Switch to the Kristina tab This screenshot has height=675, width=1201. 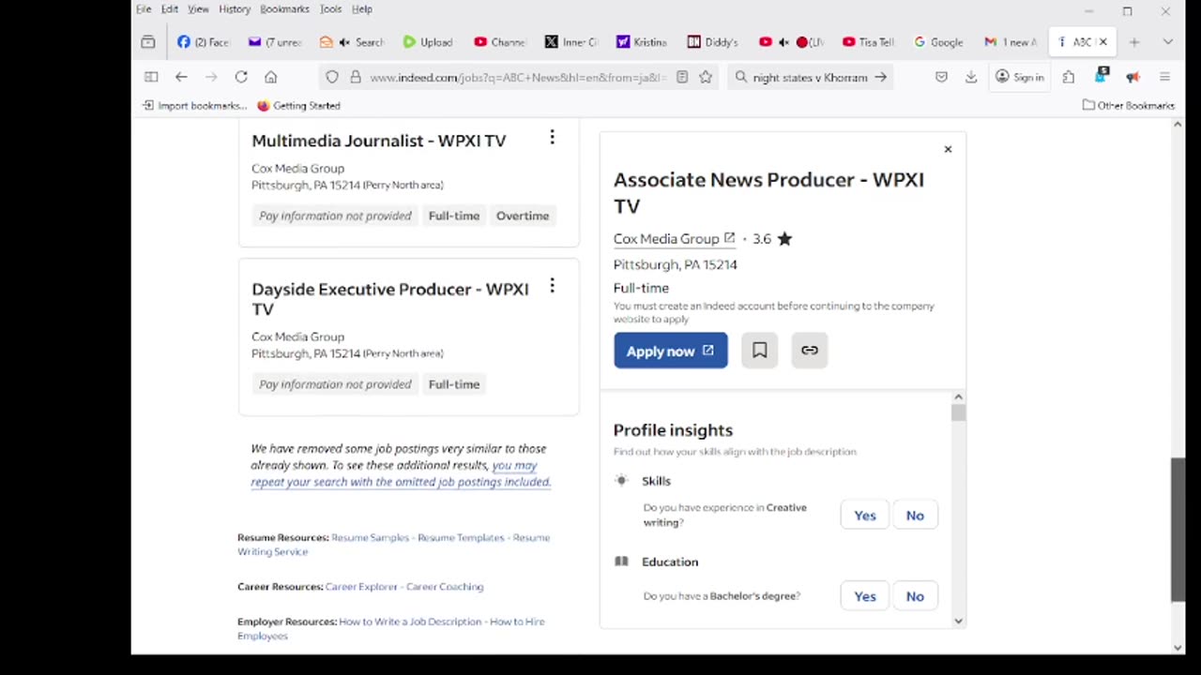click(x=642, y=42)
